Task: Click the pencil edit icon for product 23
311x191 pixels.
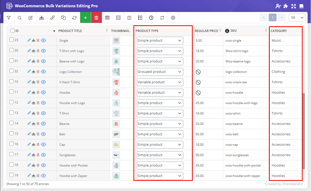Action: [x=29, y=40]
